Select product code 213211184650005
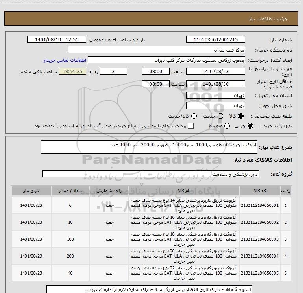 point(260,273)
